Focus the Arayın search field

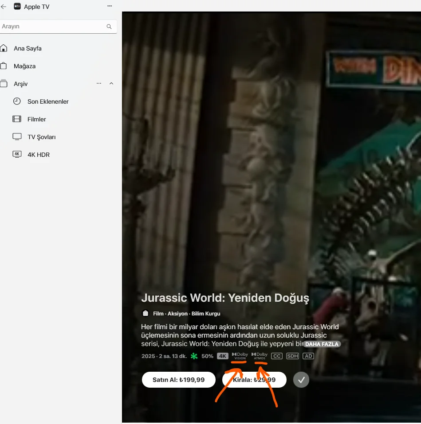coord(58,27)
